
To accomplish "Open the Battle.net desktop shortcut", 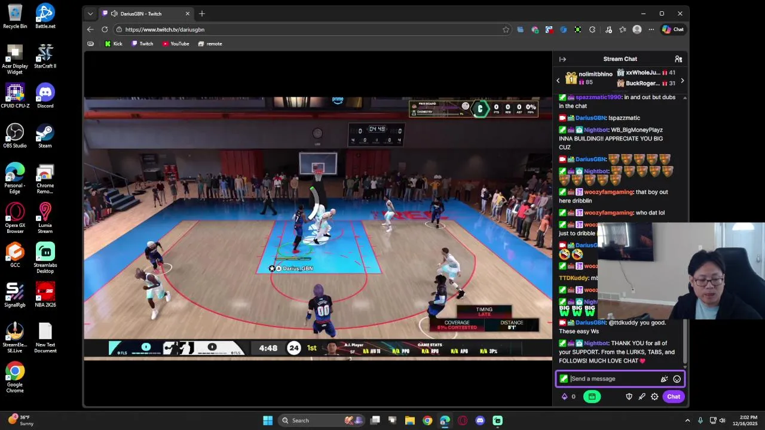I will point(45,17).
